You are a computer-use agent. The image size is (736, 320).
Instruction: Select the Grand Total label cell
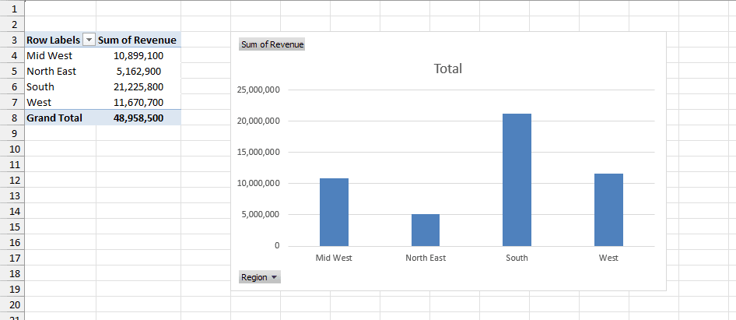point(60,118)
